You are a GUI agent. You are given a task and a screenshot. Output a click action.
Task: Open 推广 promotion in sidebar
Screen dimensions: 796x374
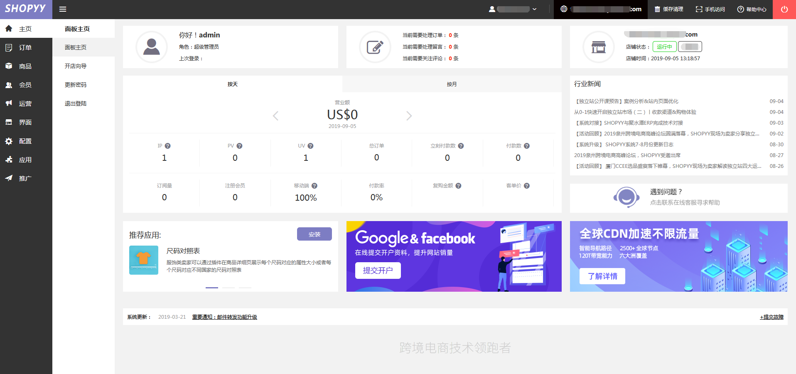coord(26,178)
